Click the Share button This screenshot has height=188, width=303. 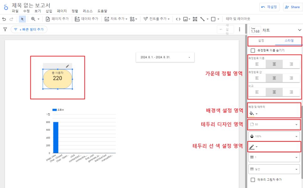293,7
